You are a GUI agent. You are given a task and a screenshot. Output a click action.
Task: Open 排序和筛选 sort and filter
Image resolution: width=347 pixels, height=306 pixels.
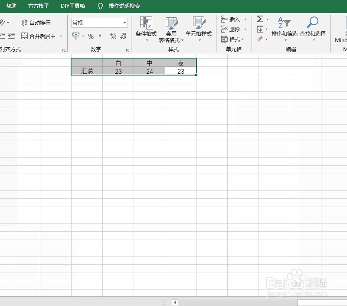click(x=285, y=29)
